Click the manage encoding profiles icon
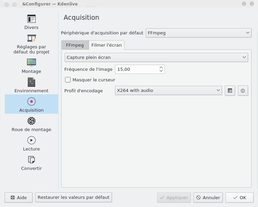Viewport: 258px width, 207px height. [230, 90]
